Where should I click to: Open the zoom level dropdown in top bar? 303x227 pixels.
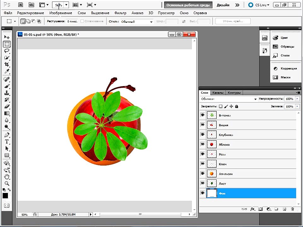click(x=66, y=5)
